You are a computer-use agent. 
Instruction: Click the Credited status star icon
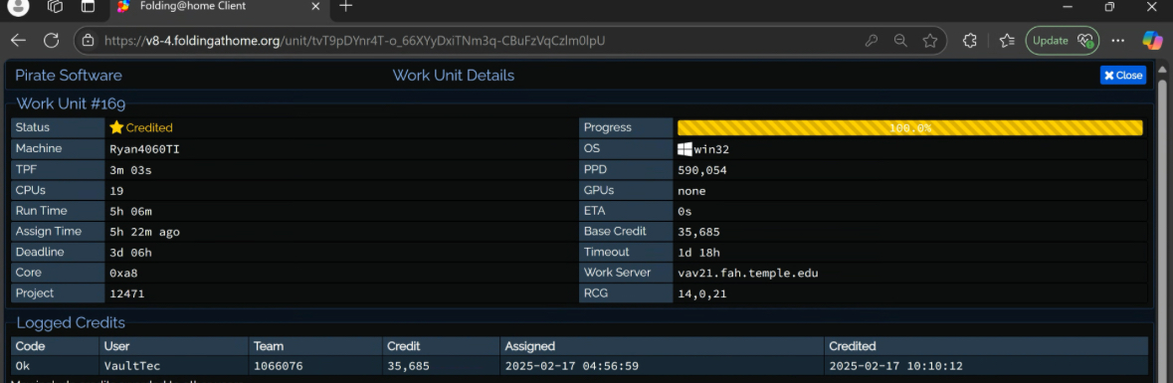pyautogui.click(x=116, y=127)
